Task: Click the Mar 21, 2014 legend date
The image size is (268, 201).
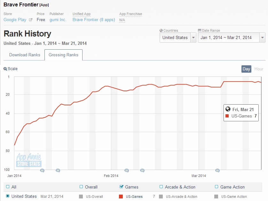Action: coord(52,197)
